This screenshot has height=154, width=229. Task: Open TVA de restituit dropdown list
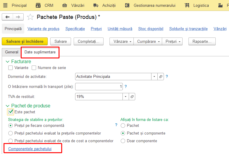(x=125, y=96)
